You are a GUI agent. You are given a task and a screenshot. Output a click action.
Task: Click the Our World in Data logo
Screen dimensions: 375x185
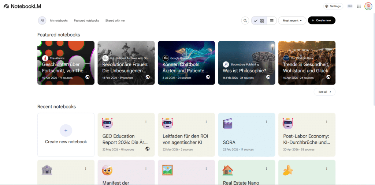(286, 58)
